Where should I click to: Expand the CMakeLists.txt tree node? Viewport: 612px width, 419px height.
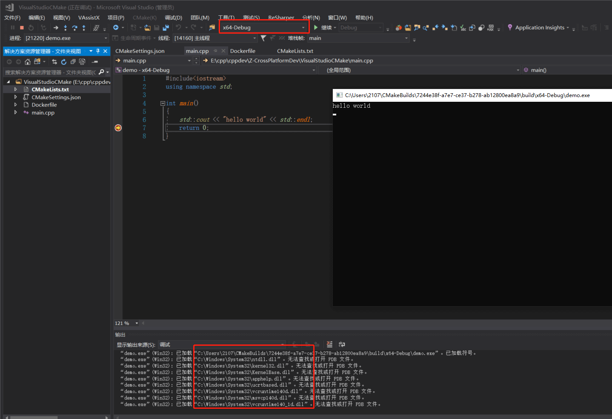(x=15, y=89)
